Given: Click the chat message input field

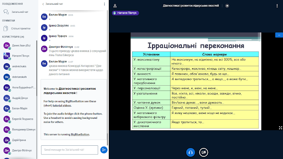Looking at the screenshot, I should (x=69, y=150).
